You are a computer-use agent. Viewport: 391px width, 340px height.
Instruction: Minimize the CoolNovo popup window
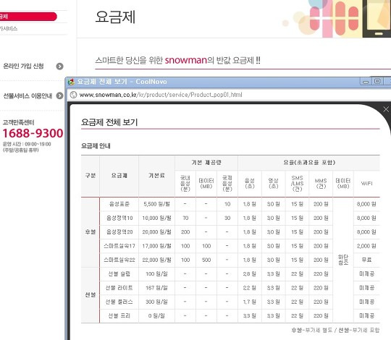366,82
